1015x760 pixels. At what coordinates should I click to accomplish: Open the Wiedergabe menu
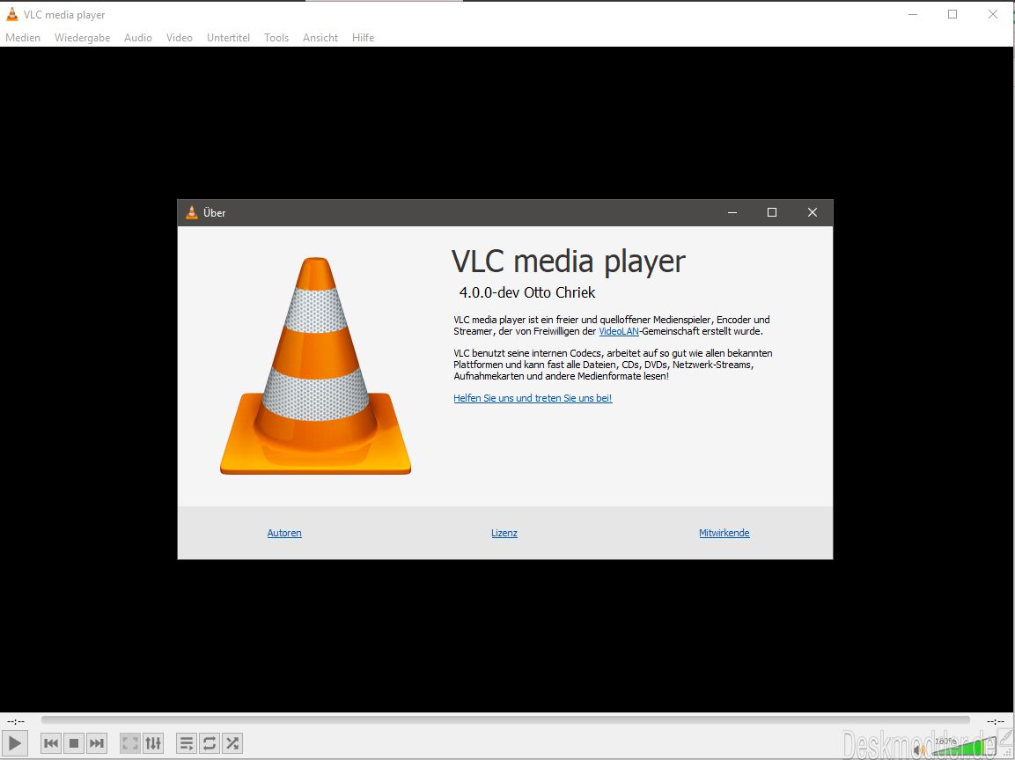(x=82, y=38)
